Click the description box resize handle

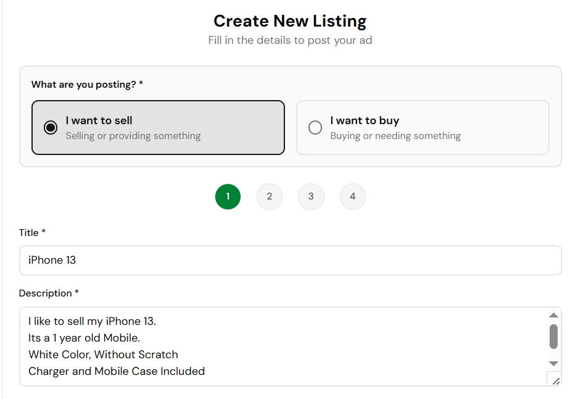[555, 380]
